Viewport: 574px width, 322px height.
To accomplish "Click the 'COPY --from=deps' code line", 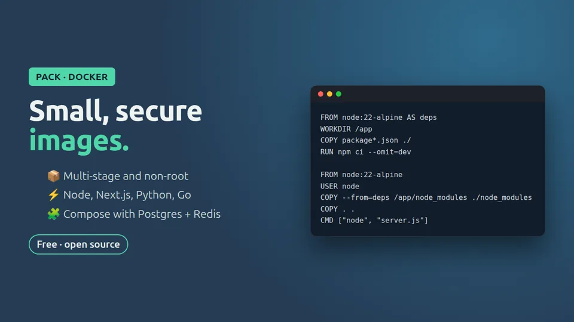I will click(426, 197).
